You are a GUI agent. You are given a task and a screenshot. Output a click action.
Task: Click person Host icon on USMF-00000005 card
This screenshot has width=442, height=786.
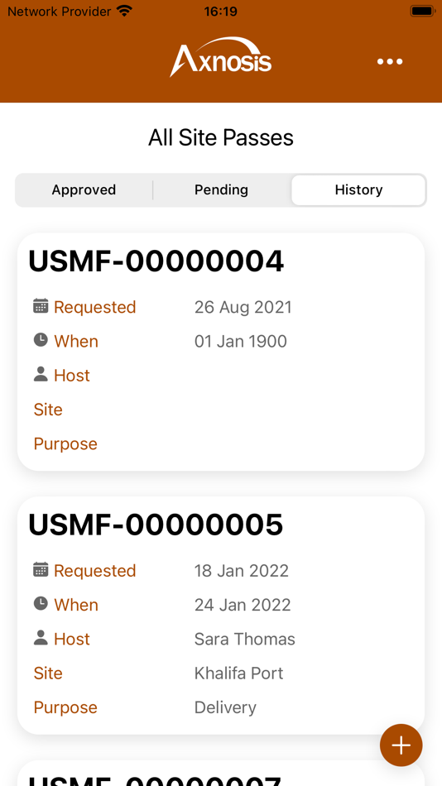point(41,638)
